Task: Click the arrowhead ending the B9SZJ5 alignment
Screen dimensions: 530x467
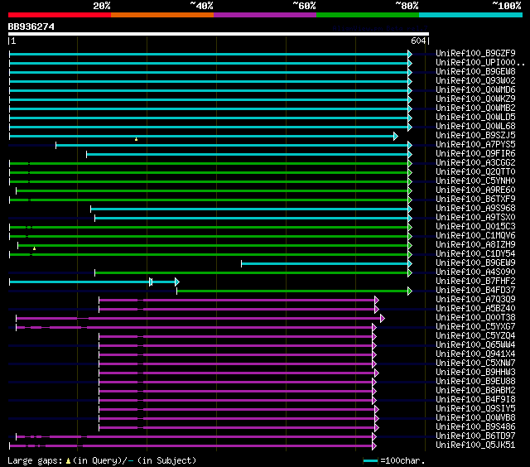Action: tap(396, 136)
